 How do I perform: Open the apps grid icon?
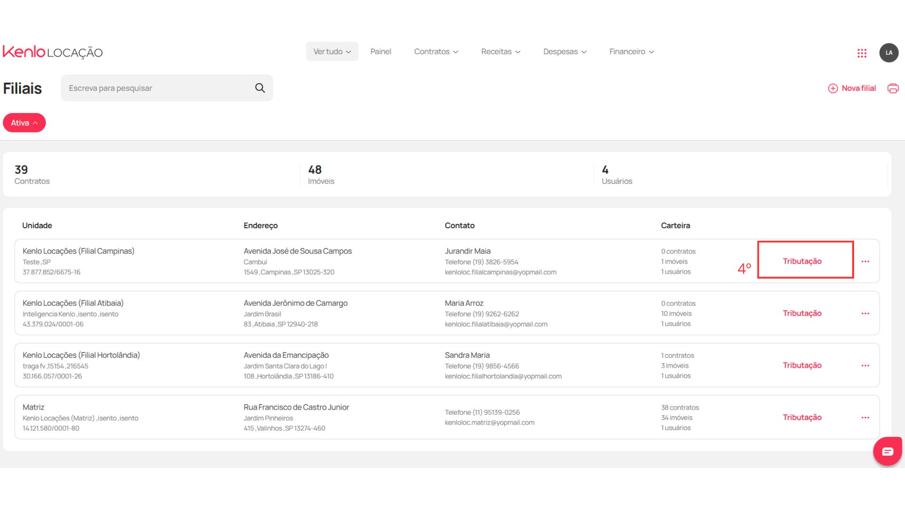pyautogui.click(x=862, y=53)
